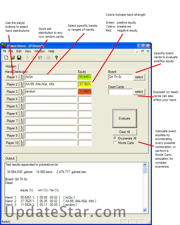The image size is (180, 225).
Task: Open the Window menu
Action: [x=40, y=51]
